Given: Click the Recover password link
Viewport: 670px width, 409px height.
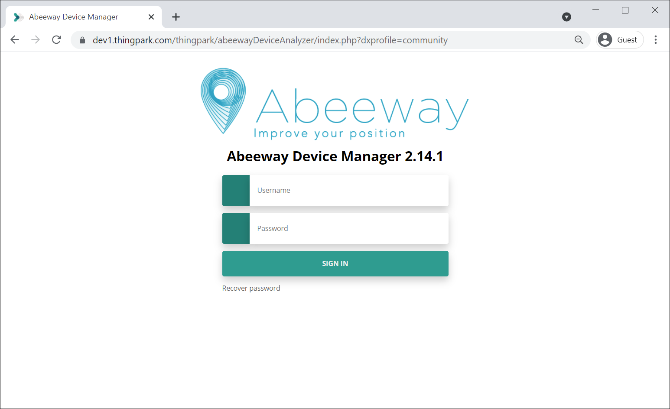Looking at the screenshot, I should point(251,288).
